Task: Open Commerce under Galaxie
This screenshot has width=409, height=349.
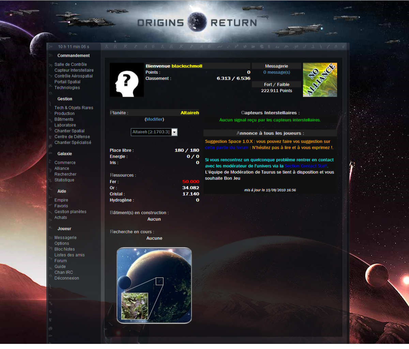Action: [65, 163]
